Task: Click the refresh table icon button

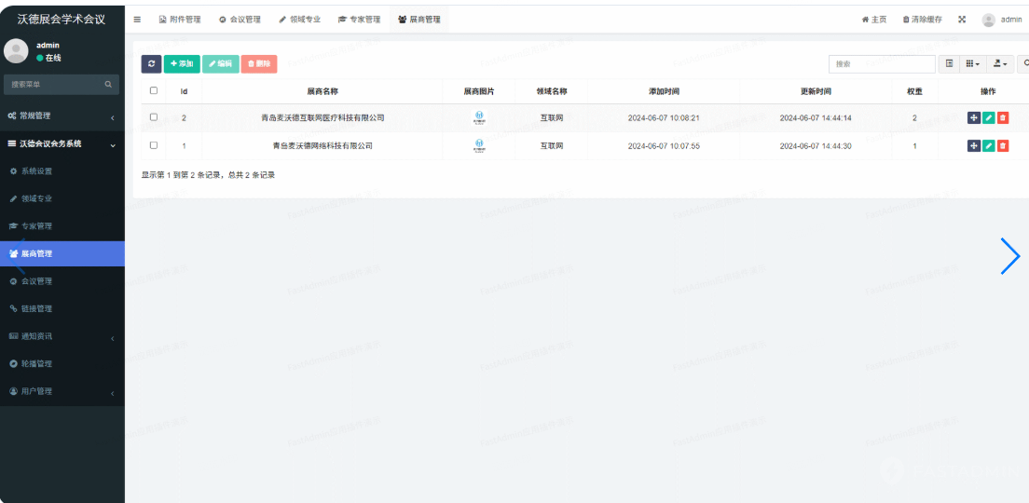Action: (x=151, y=63)
